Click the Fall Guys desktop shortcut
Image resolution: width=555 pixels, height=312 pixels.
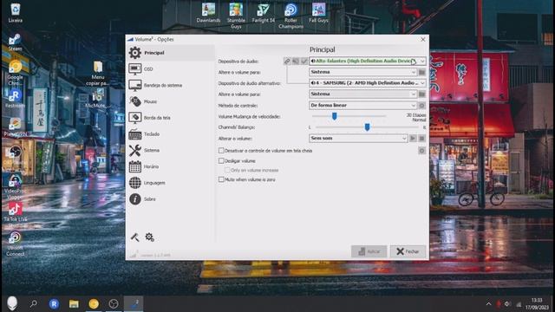tap(318, 13)
